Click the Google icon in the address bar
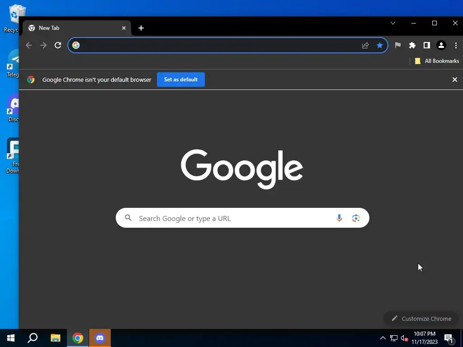Image resolution: width=463 pixels, height=347 pixels. pos(76,45)
